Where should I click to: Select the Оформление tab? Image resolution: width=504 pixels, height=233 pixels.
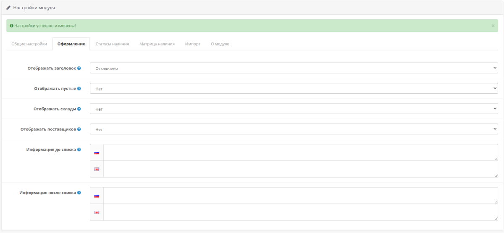tap(71, 44)
